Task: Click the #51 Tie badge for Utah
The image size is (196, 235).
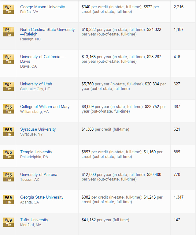Action: click(x=8, y=86)
